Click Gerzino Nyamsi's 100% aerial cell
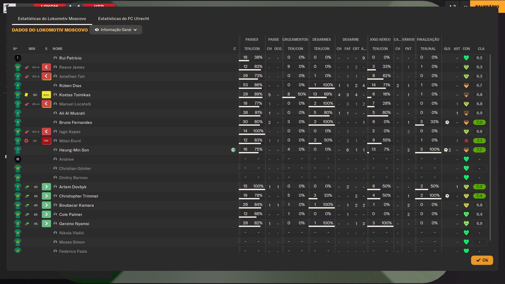Viewport: 505px width, 284px height. click(386, 223)
